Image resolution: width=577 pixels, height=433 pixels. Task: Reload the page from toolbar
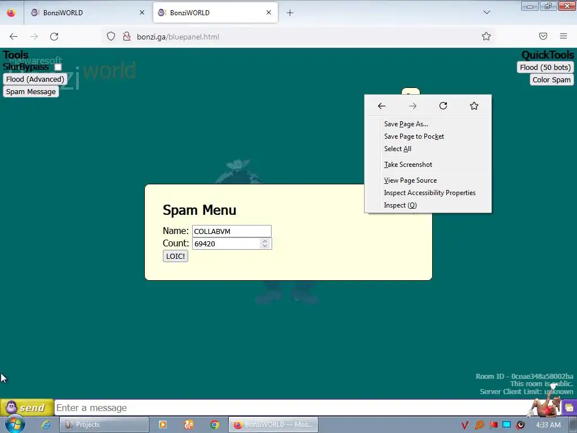[x=54, y=37]
